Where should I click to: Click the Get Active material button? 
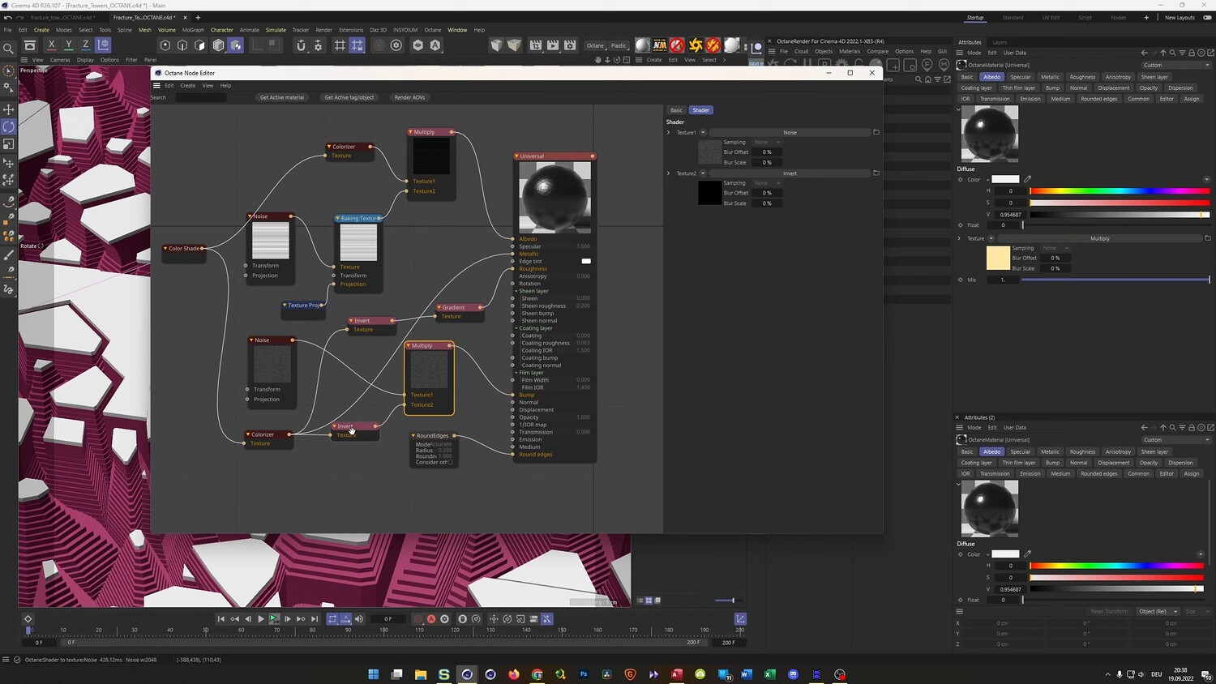(x=282, y=97)
